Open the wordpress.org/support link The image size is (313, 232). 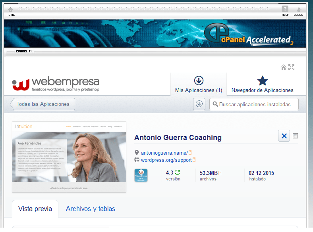[166, 160]
